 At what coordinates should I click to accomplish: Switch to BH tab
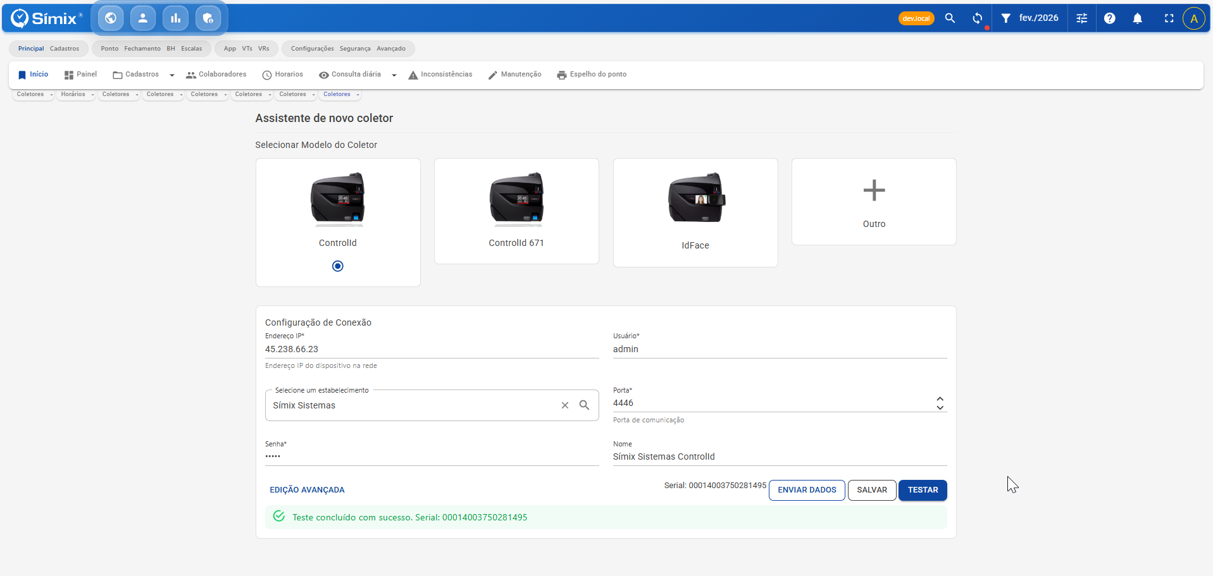171,49
